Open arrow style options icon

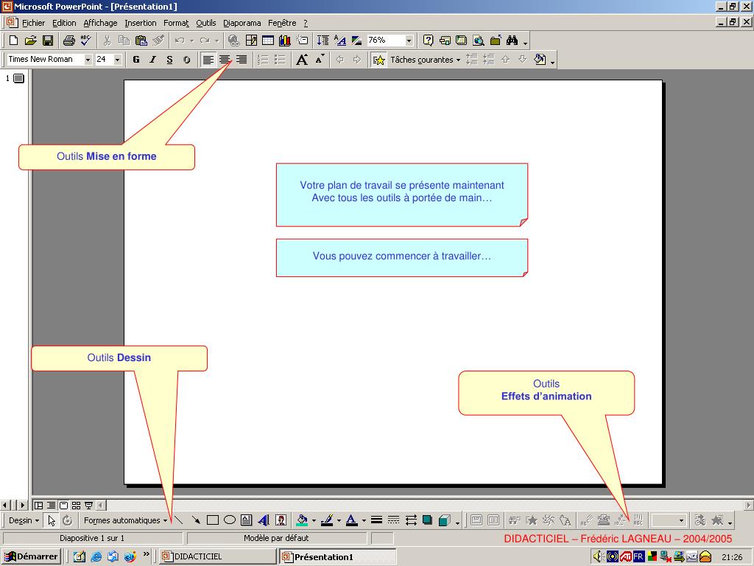point(411,520)
